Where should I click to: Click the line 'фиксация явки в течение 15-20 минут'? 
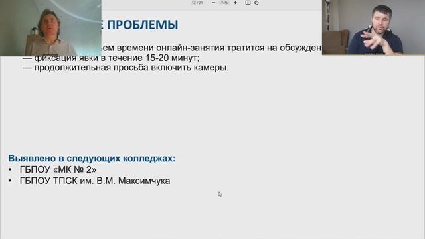117,58
